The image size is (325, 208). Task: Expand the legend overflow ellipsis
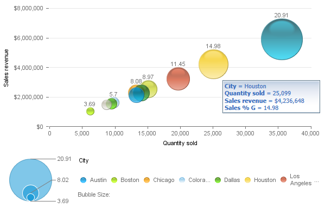pos(316,181)
